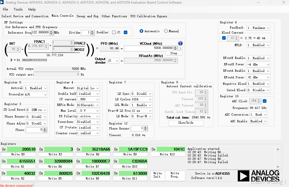Click the R9 register hex value 1A19FCC9

pyautogui.click(x=133, y=149)
